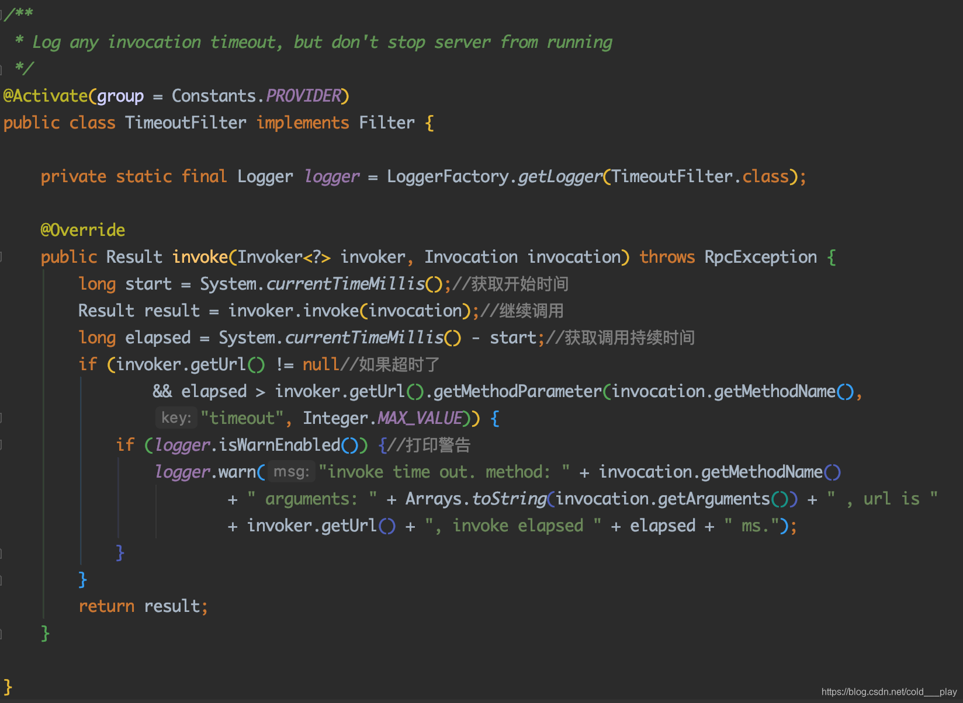Click the 'private' keyword
This screenshot has height=703, width=963.
point(74,176)
